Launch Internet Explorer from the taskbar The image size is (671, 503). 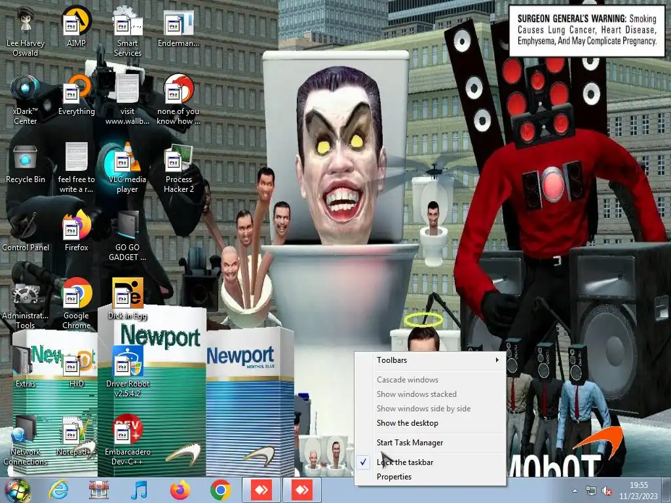point(58,490)
